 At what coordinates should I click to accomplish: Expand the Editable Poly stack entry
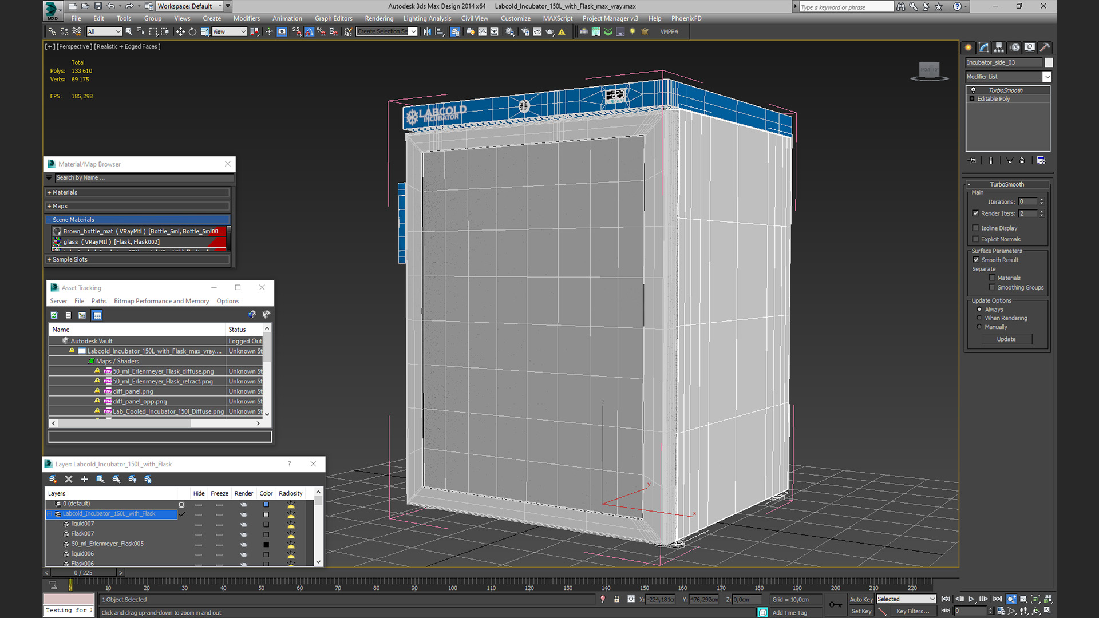point(972,99)
